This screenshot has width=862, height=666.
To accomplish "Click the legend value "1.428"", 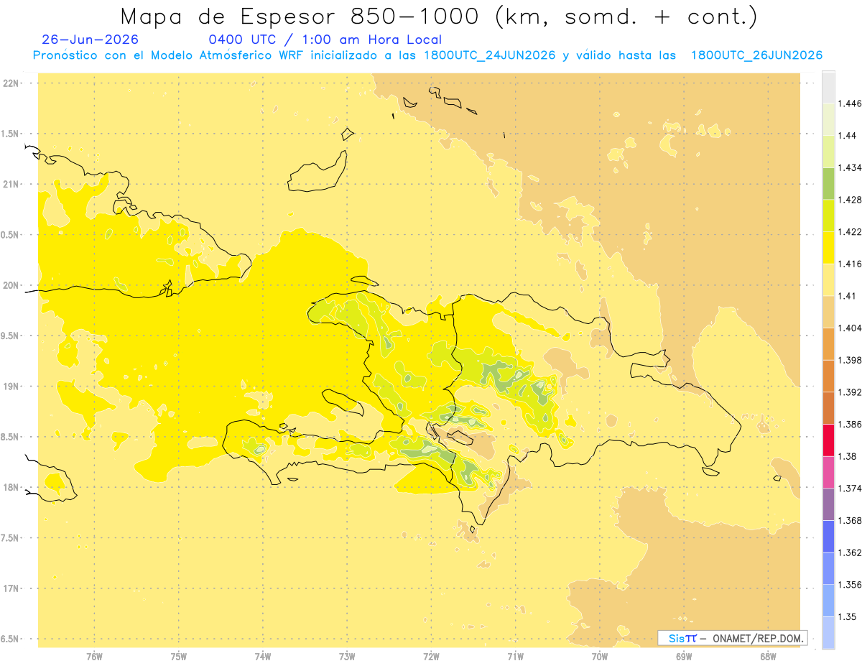I will click(x=850, y=200).
